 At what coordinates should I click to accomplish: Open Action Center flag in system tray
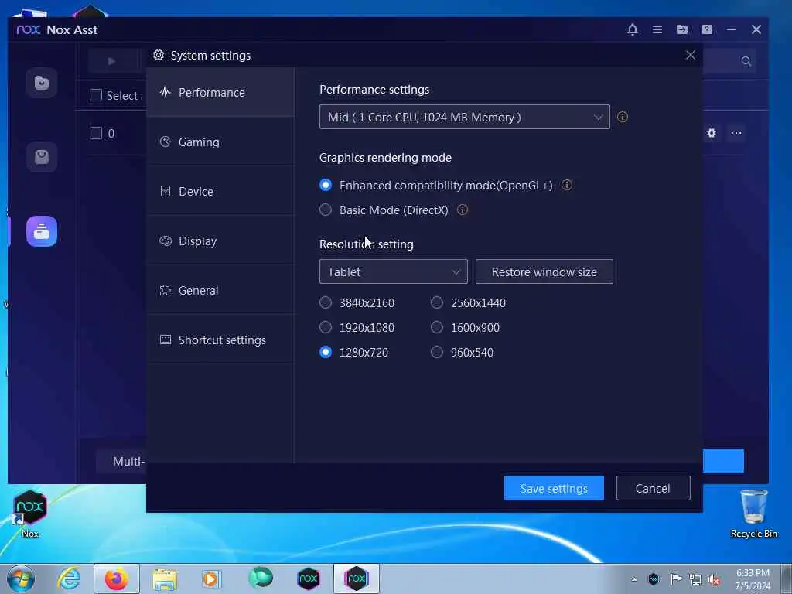(675, 579)
